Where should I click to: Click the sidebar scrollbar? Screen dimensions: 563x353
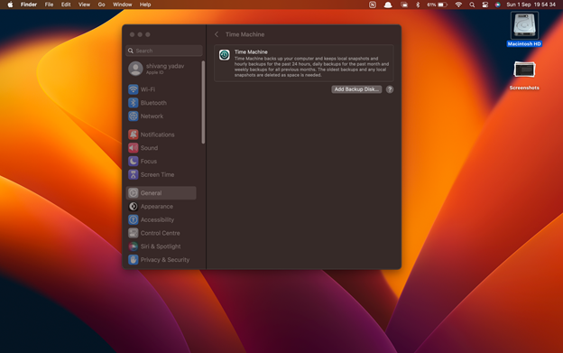[x=203, y=102]
